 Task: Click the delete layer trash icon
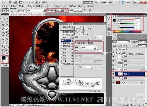pos(143,105)
